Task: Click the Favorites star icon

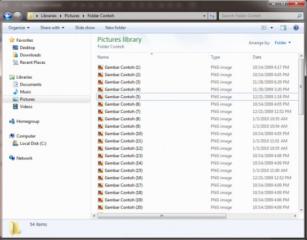Action: point(12,40)
